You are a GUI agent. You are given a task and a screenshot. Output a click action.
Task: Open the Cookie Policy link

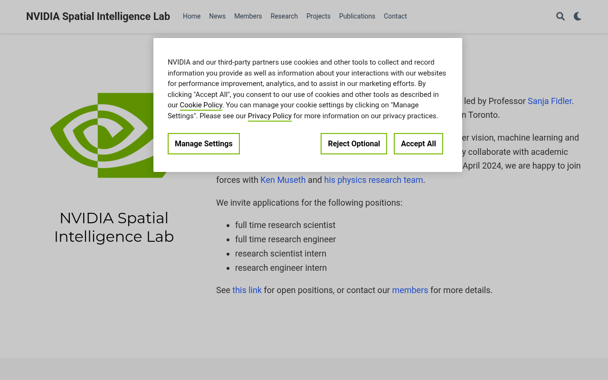(x=200, y=105)
